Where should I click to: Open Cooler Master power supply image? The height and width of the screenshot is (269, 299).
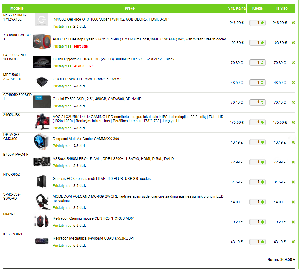42,82
